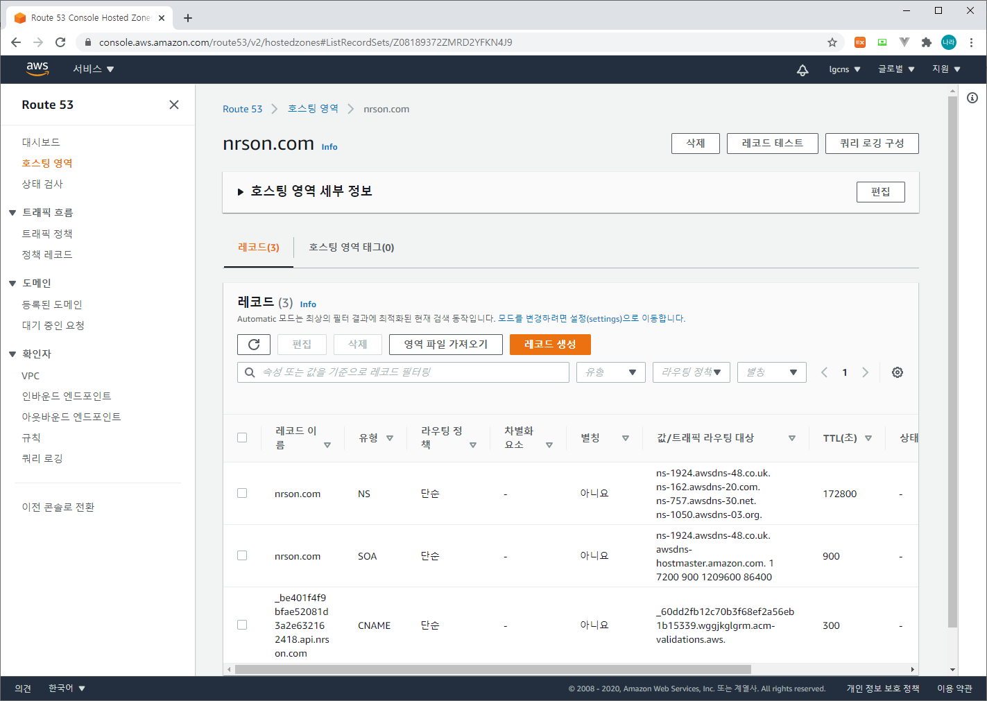The image size is (987, 701).
Task: Open the browser extensions puzzle icon
Action: [x=926, y=42]
